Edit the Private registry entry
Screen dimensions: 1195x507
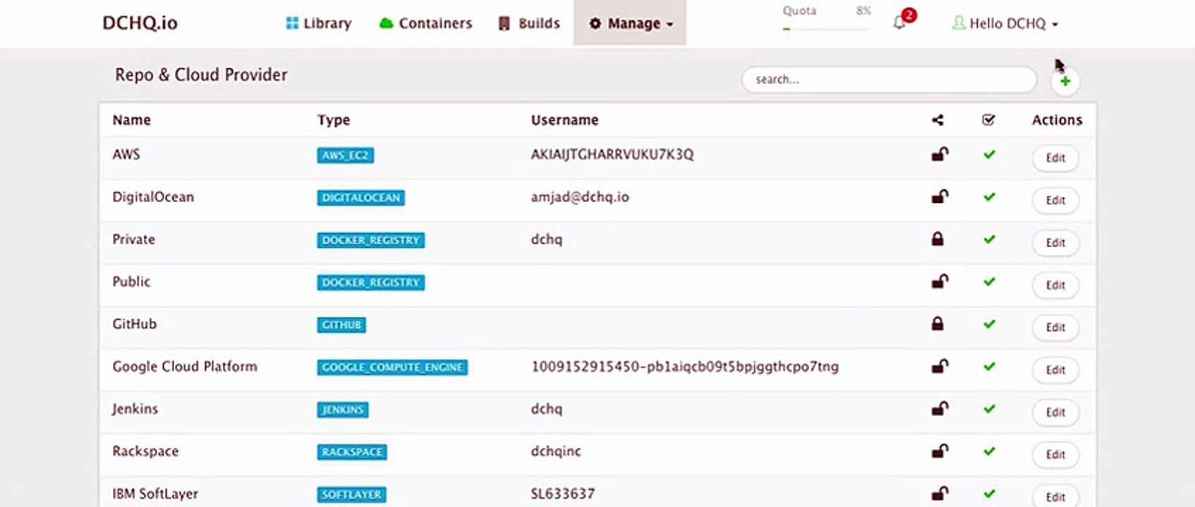pos(1055,242)
